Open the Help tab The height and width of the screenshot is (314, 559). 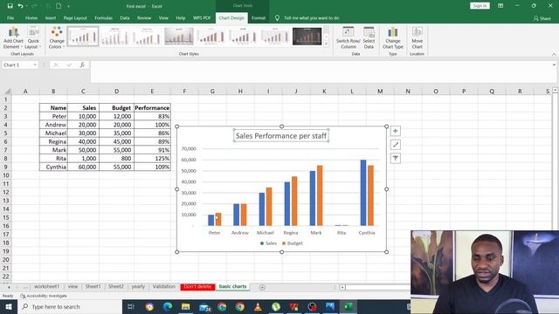181,17
